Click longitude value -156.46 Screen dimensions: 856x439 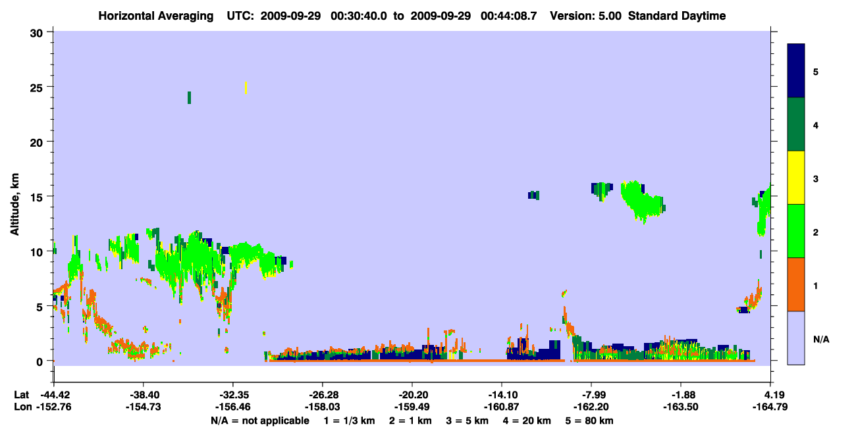(x=232, y=407)
